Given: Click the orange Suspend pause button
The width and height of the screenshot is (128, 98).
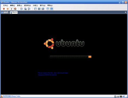Looking at the screenshot, I should [x=8, y=9].
